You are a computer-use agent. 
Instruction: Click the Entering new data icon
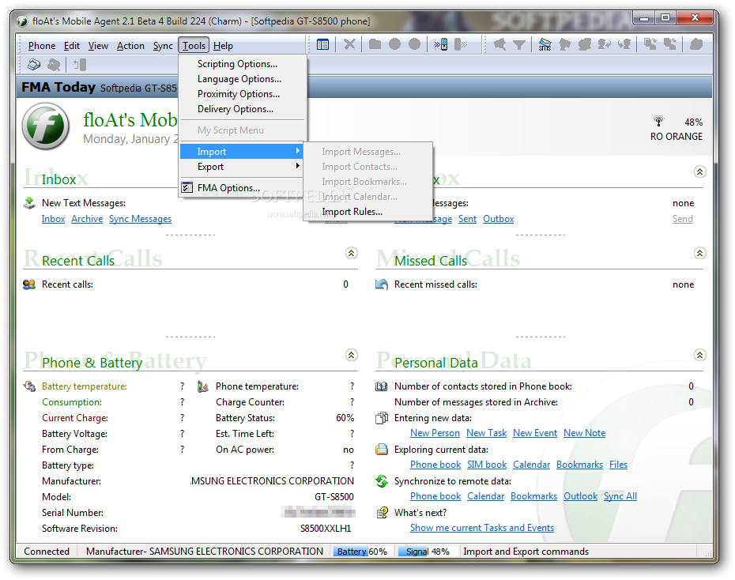pyautogui.click(x=382, y=418)
